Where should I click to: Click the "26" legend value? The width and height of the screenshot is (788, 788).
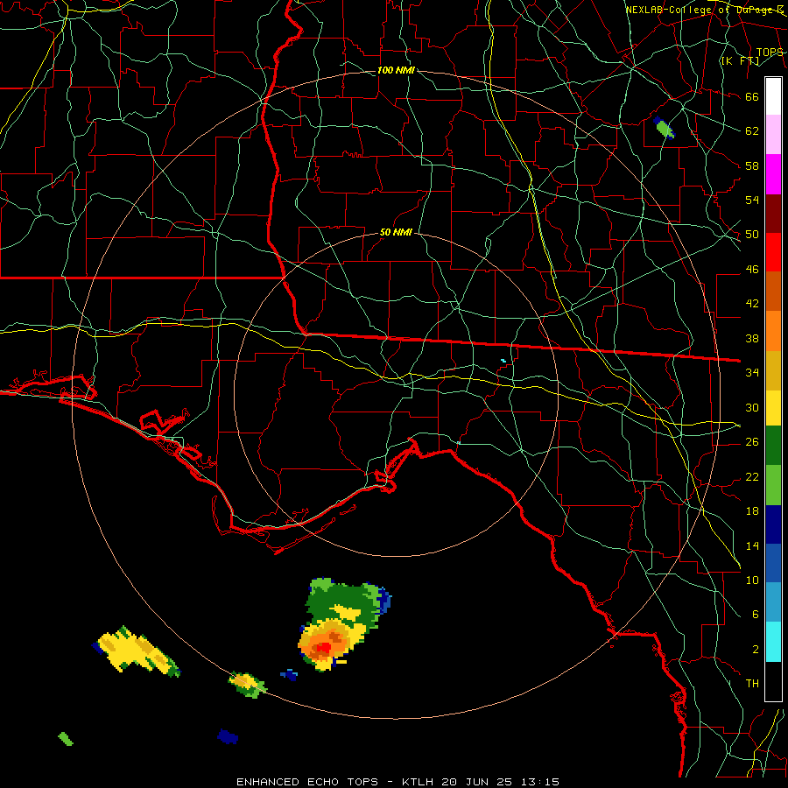coord(752,442)
